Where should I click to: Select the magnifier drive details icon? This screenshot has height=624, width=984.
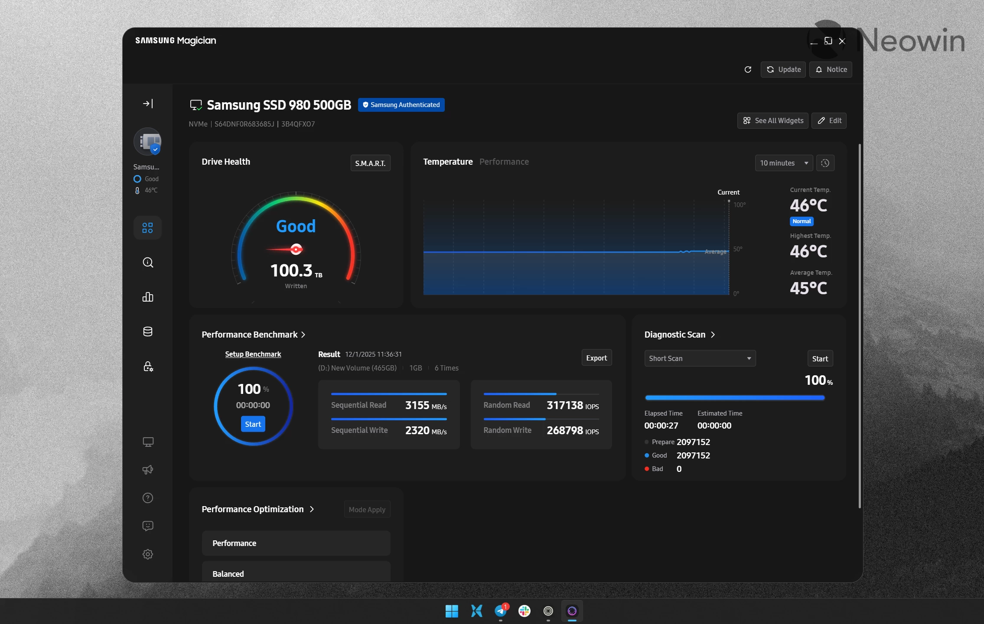(x=147, y=262)
